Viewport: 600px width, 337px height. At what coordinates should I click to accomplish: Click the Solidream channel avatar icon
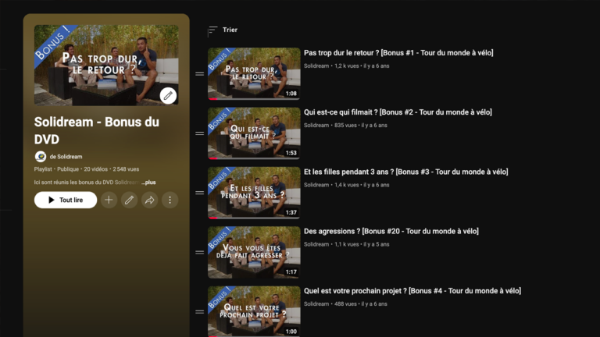click(40, 156)
